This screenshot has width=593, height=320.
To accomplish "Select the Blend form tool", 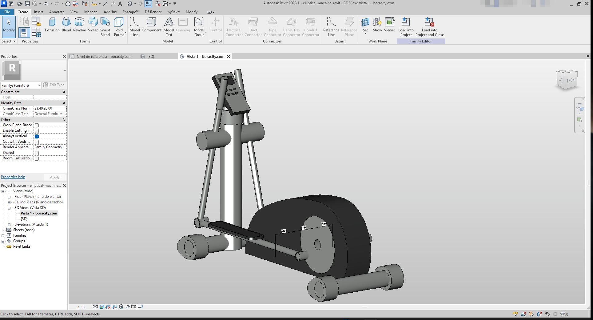I will [66, 25].
